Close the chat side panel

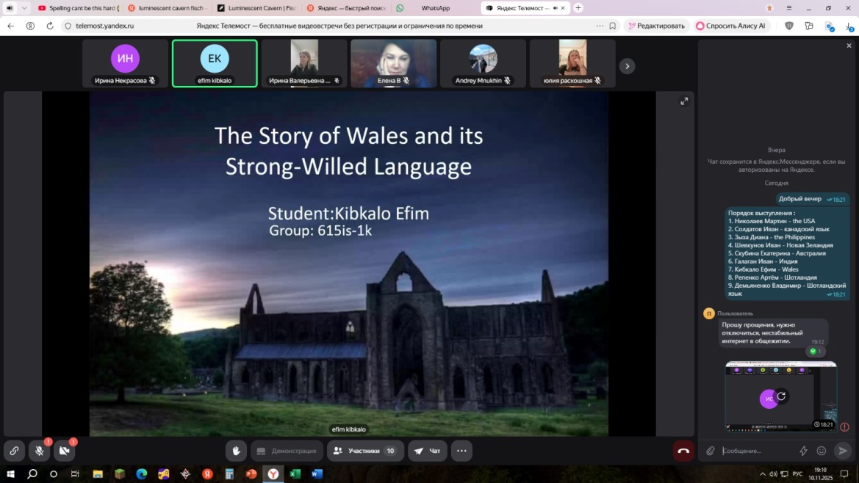[849, 46]
